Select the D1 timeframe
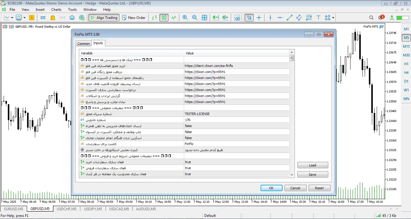Screen dimensions: 411x219 pos(406,81)
